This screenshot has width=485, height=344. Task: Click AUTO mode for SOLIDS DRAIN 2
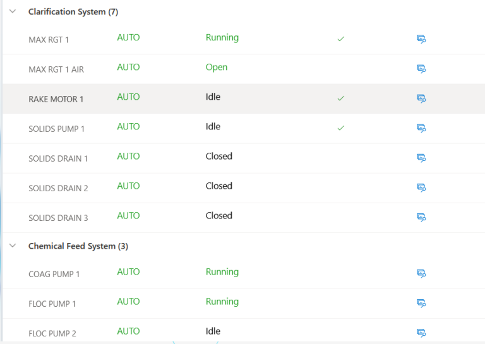128,186
